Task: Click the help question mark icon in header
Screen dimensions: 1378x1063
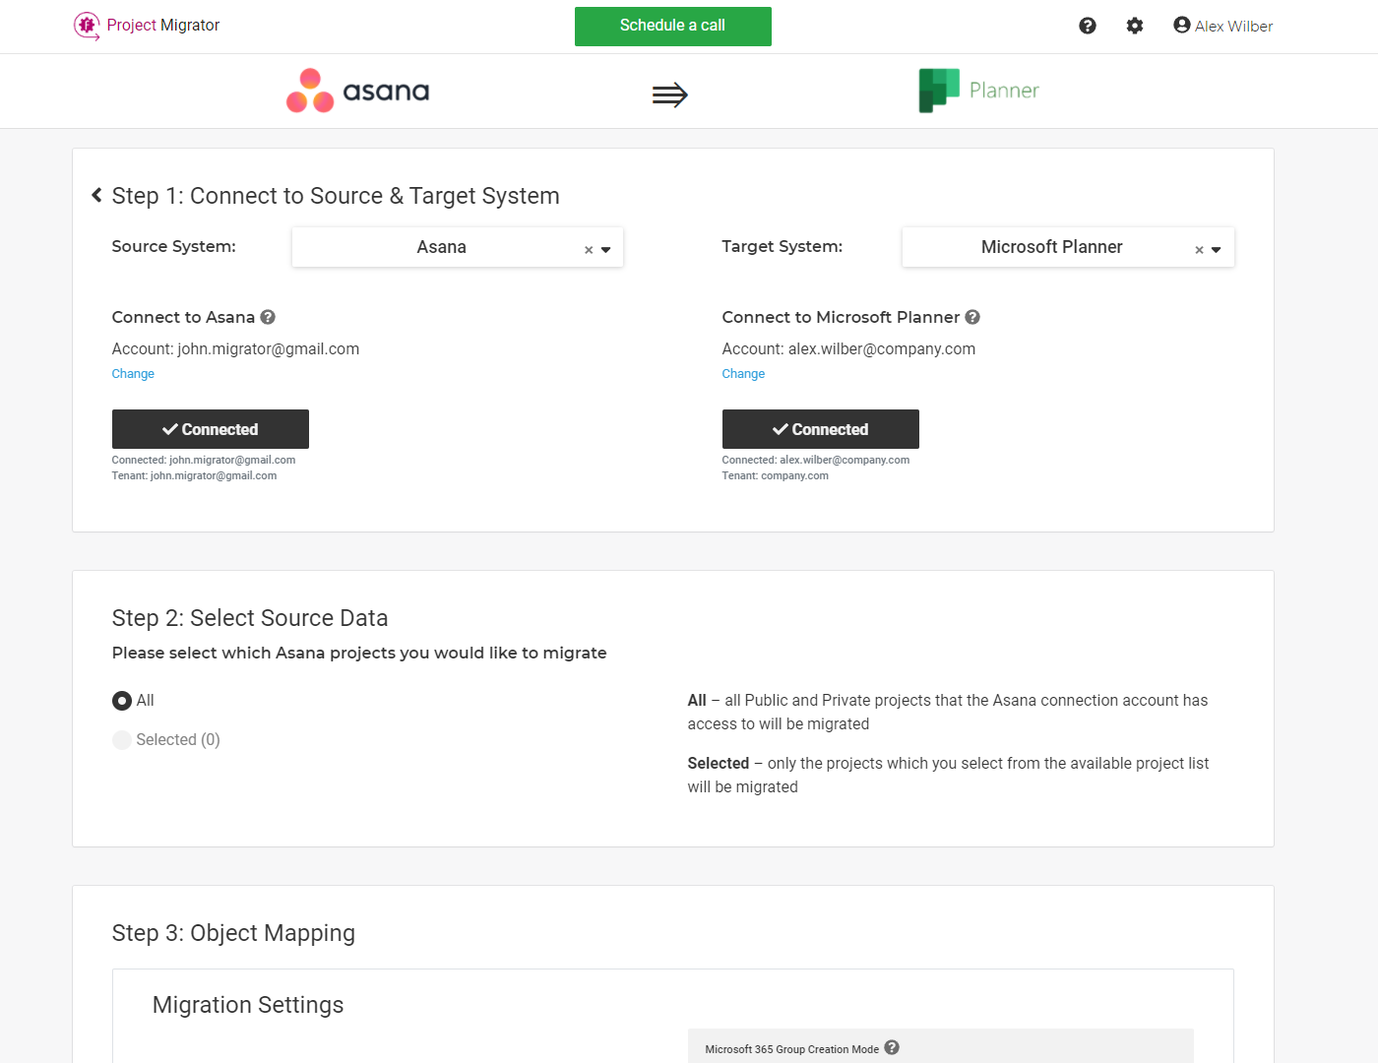Action: [1087, 26]
